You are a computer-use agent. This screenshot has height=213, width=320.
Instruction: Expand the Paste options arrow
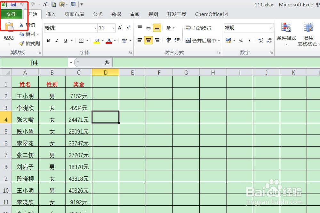pos(9,44)
